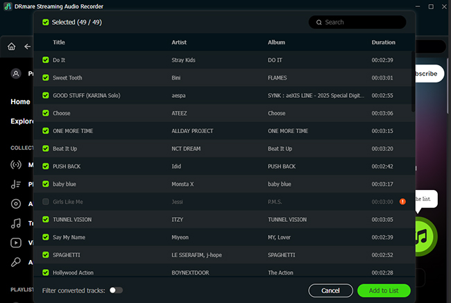
Task: Click in the Search field
Action: [x=357, y=22]
